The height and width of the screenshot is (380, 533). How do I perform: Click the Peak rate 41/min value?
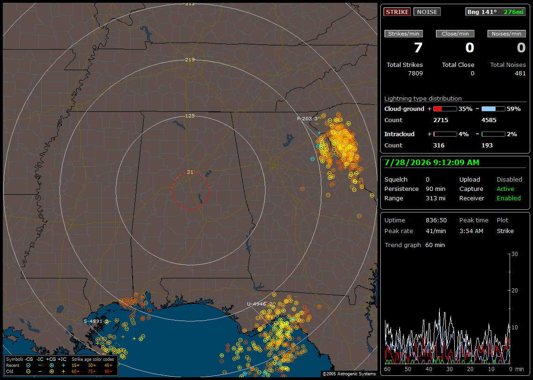pos(436,231)
